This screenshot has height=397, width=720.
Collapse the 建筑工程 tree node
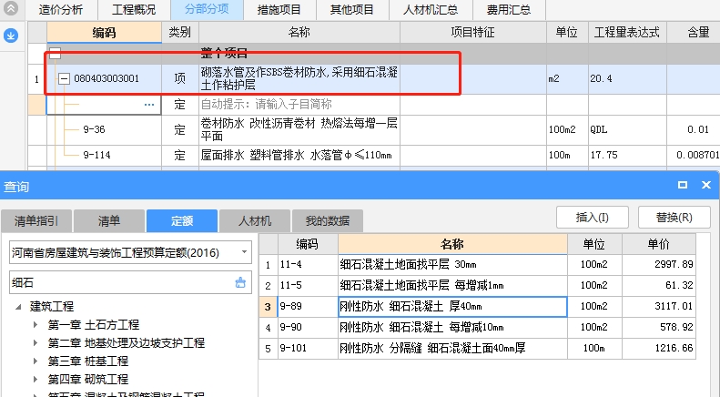click(x=18, y=307)
